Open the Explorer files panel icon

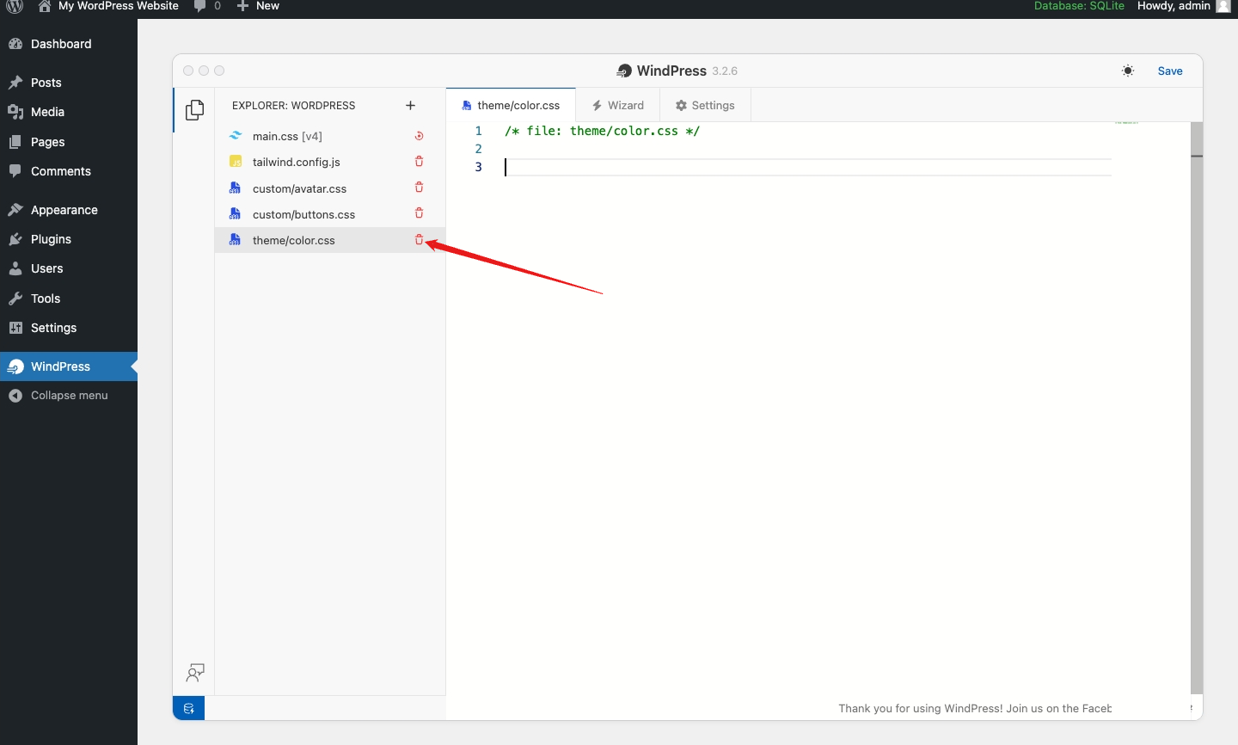tap(195, 110)
